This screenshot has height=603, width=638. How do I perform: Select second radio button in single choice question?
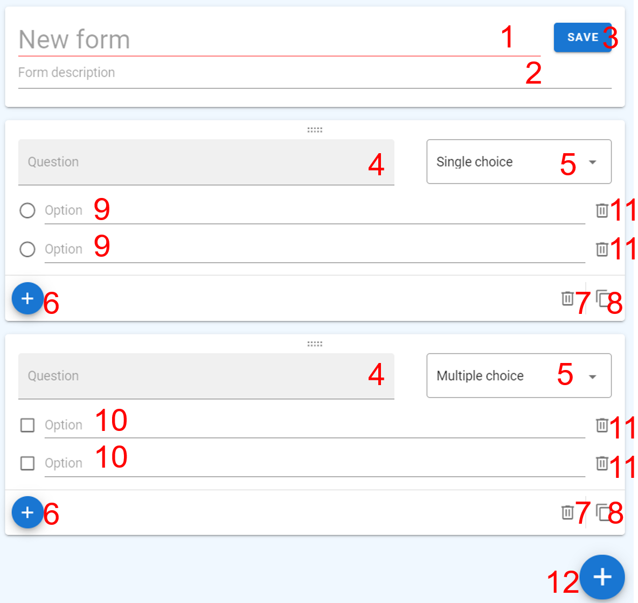27,249
